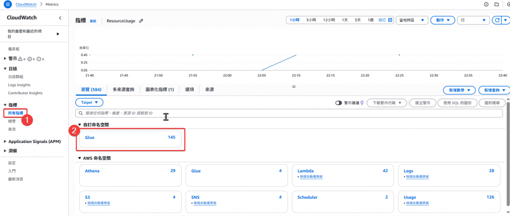Open the 下載警示代碼 dropdown
510x216 pixels.
pos(386,103)
